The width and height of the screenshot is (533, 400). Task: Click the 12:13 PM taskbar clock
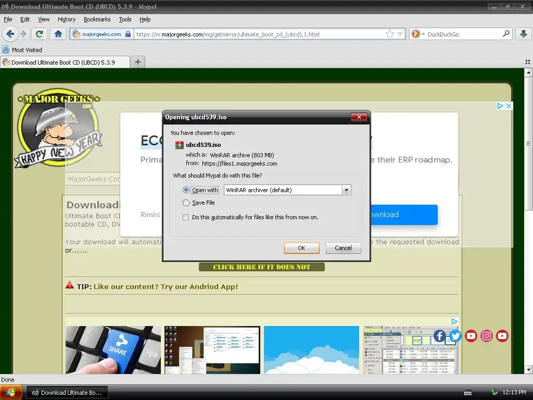514,392
